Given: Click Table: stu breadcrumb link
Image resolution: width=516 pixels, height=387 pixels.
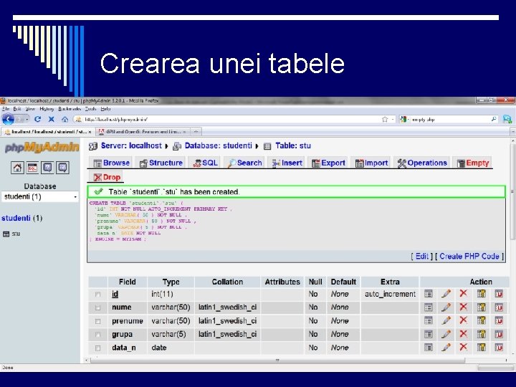Looking at the screenshot, I should pyautogui.click(x=293, y=145).
